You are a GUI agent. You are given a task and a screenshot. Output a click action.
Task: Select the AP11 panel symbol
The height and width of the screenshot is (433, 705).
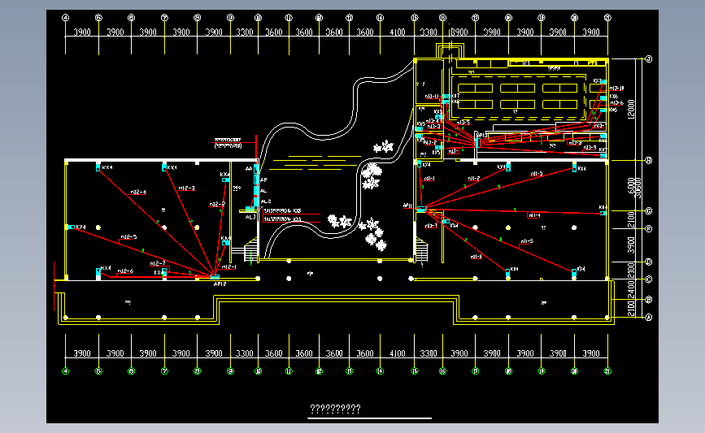click(x=421, y=210)
